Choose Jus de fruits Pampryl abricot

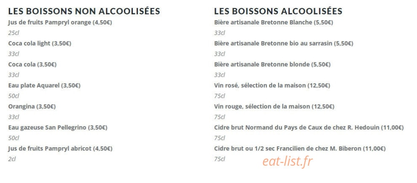tap(60, 149)
